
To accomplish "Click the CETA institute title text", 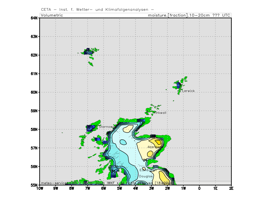I will (x=97, y=10).
